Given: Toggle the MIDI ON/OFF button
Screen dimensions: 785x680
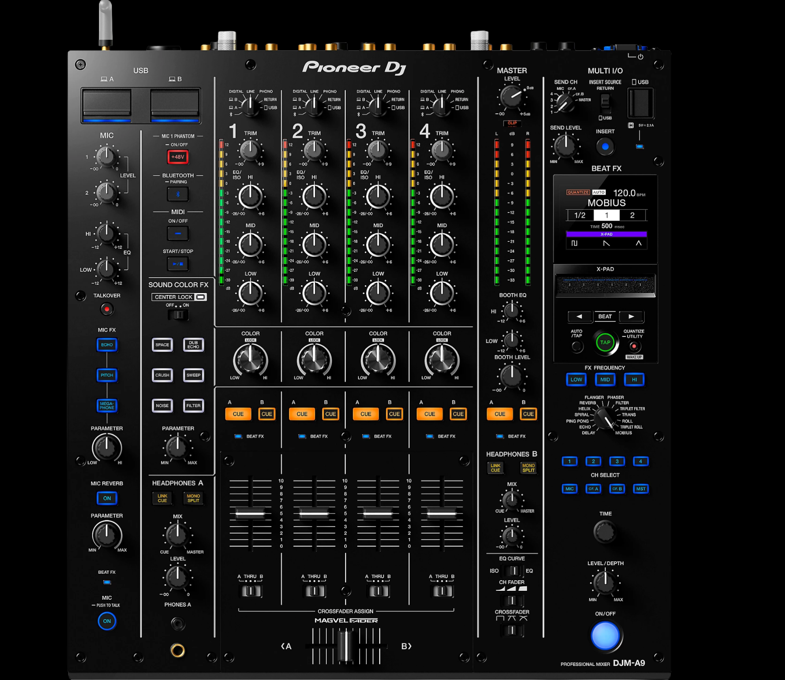Looking at the screenshot, I should pos(178,233).
